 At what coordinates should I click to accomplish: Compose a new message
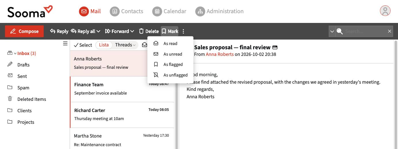click(x=24, y=31)
